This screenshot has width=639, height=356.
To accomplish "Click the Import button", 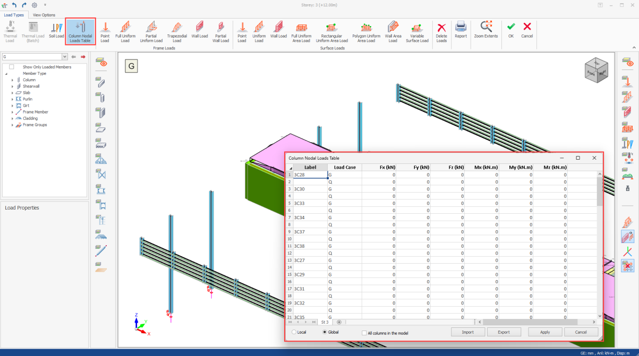I will coord(467,332).
